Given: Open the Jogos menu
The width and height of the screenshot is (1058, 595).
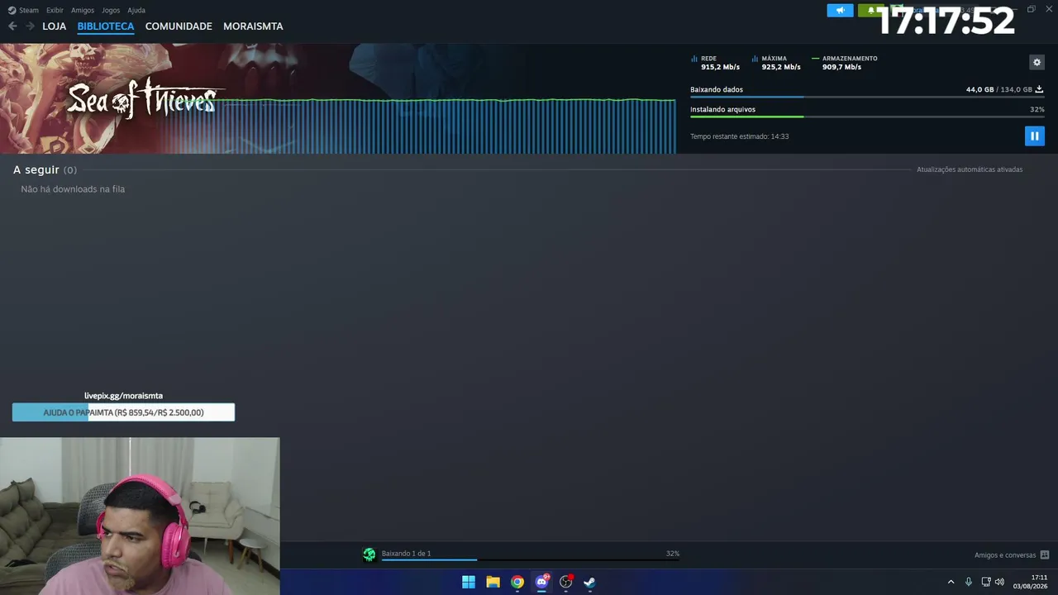Looking at the screenshot, I should click(111, 11).
